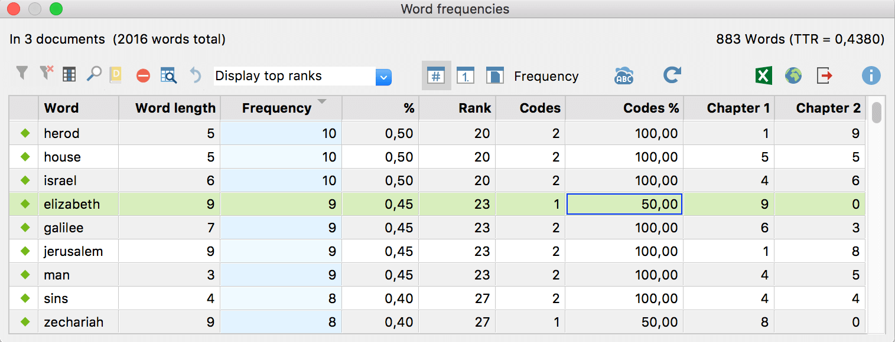This screenshot has width=895, height=342.
Task: Select the word galilee
Action: tap(64, 228)
